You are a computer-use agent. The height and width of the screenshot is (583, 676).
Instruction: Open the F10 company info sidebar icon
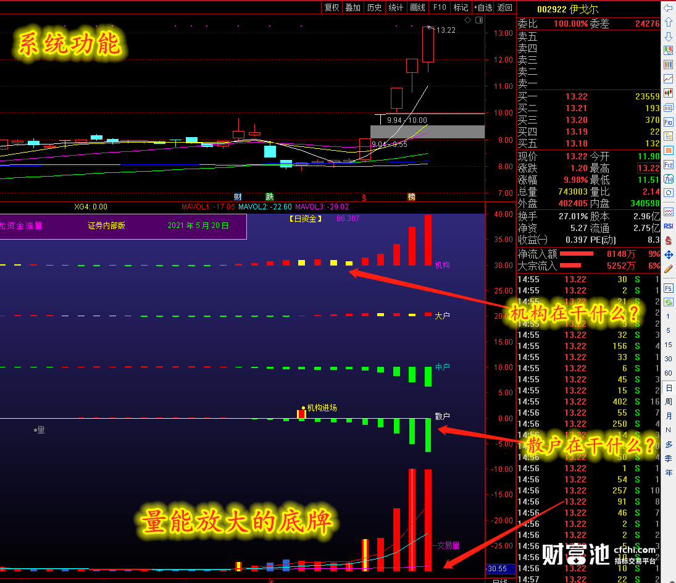668,122
